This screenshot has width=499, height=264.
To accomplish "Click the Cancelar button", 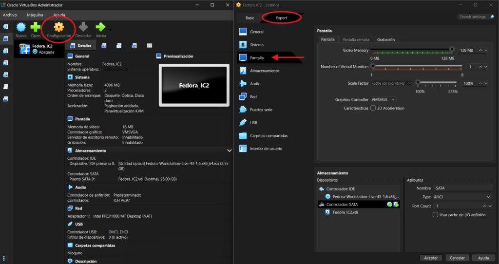I will tap(457, 258).
